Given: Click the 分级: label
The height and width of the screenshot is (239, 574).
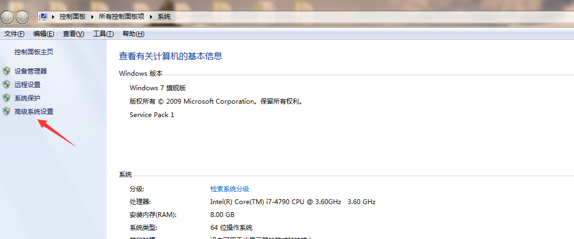Looking at the screenshot, I should pyautogui.click(x=137, y=189).
